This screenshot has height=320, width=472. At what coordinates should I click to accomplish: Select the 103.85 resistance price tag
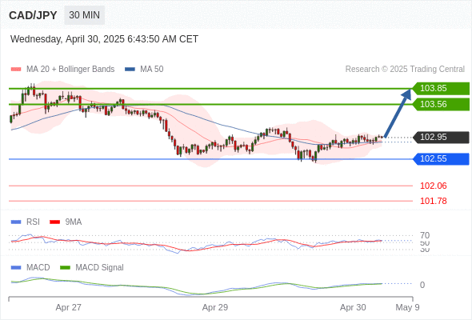click(x=441, y=89)
